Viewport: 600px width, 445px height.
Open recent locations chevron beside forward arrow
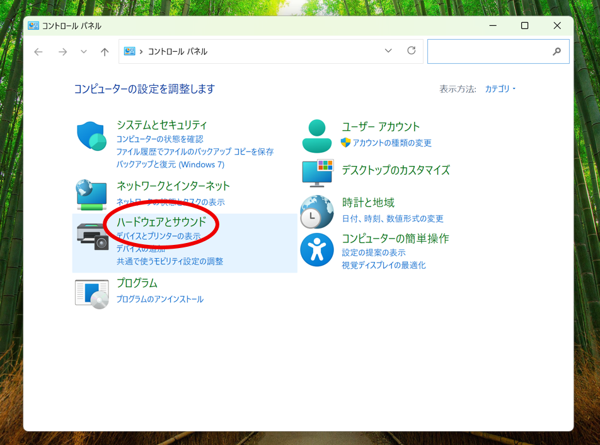(84, 52)
